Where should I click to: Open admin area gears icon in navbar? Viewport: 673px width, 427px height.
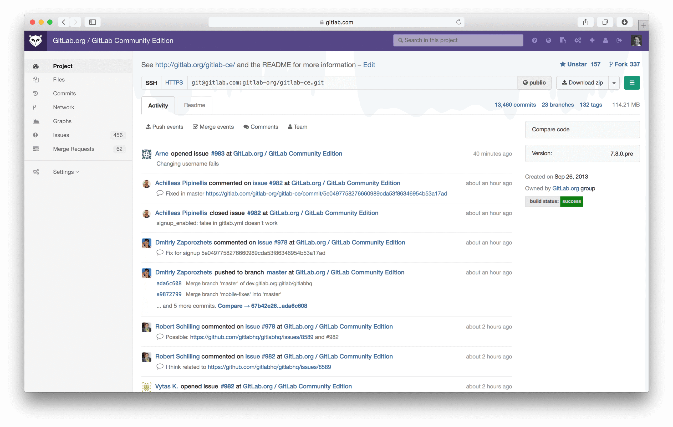coord(578,40)
